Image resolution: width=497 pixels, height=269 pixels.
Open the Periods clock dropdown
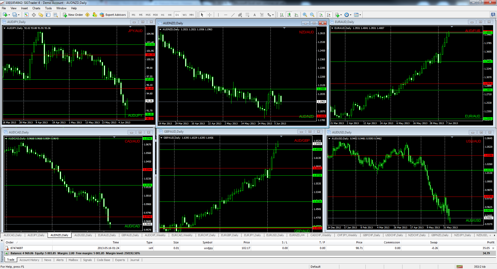coord(348,15)
